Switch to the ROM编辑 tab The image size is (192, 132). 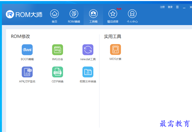[x=74, y=16]
